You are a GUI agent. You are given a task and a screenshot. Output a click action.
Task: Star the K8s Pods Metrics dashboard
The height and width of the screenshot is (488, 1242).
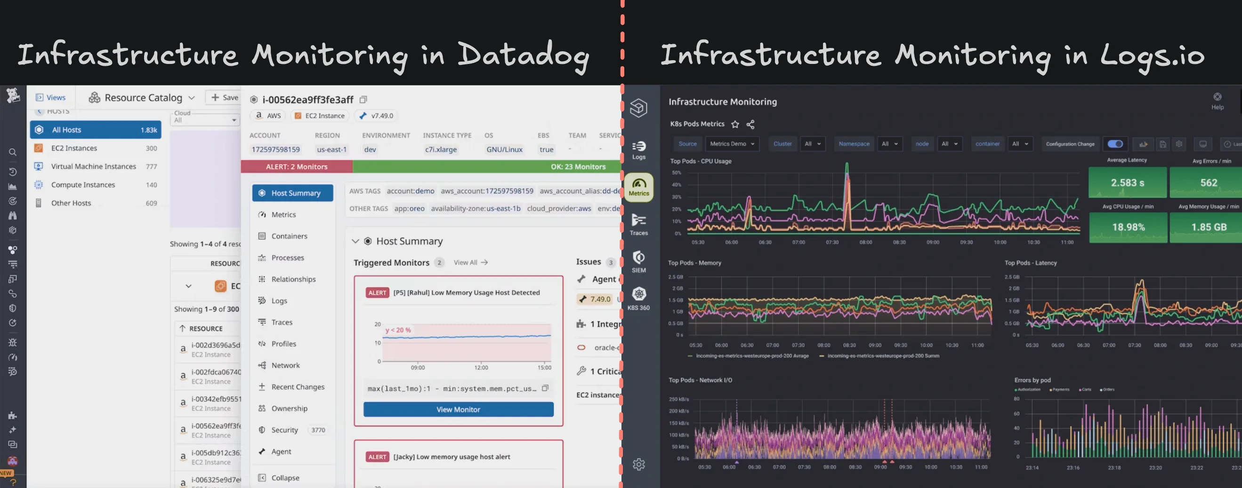735,124
